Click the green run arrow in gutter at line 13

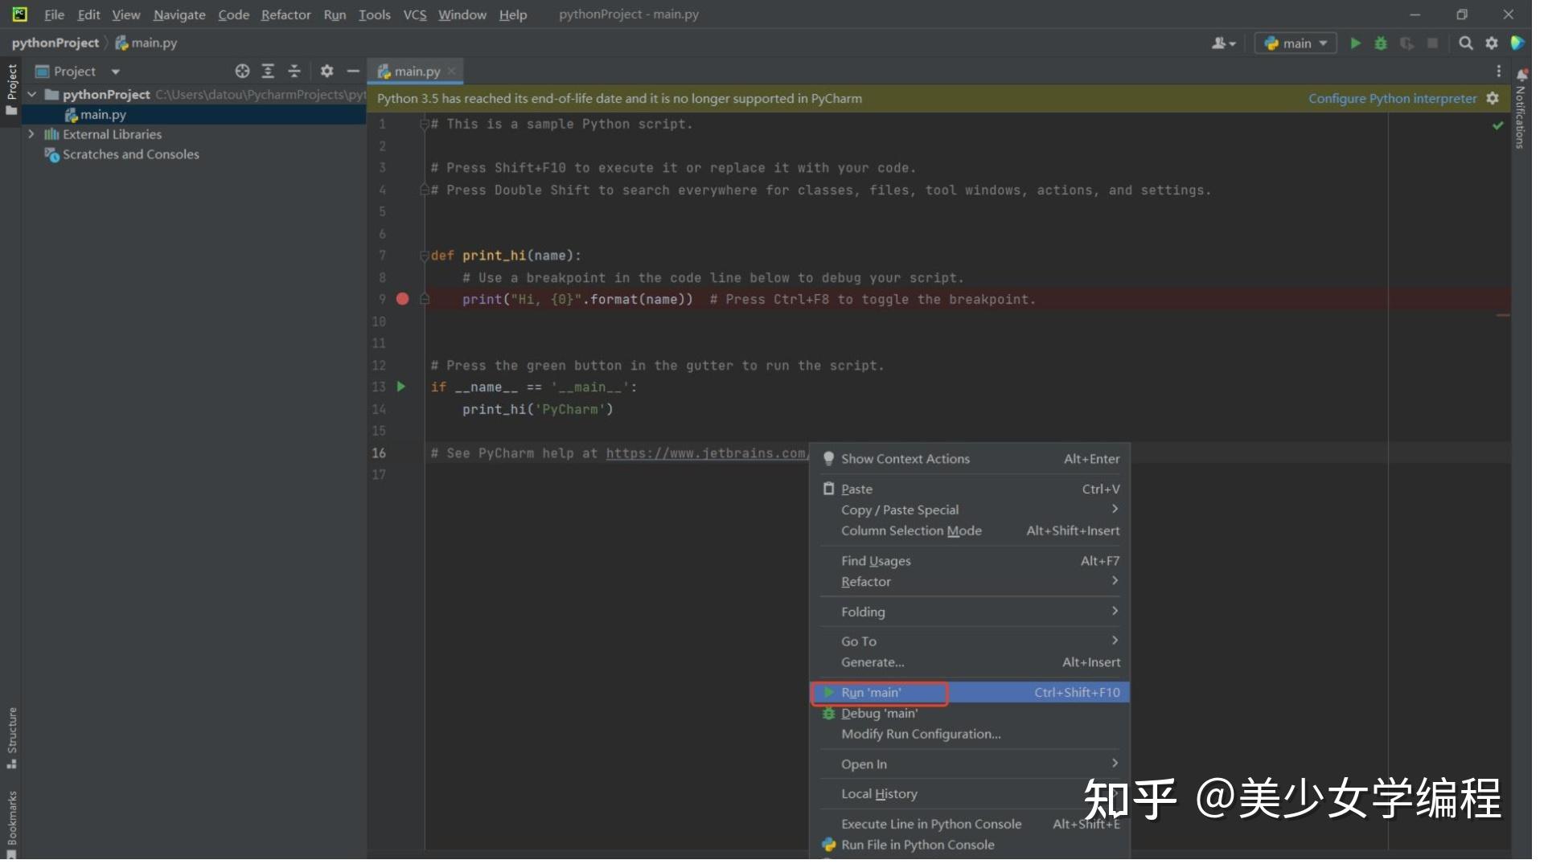point(401,387)
